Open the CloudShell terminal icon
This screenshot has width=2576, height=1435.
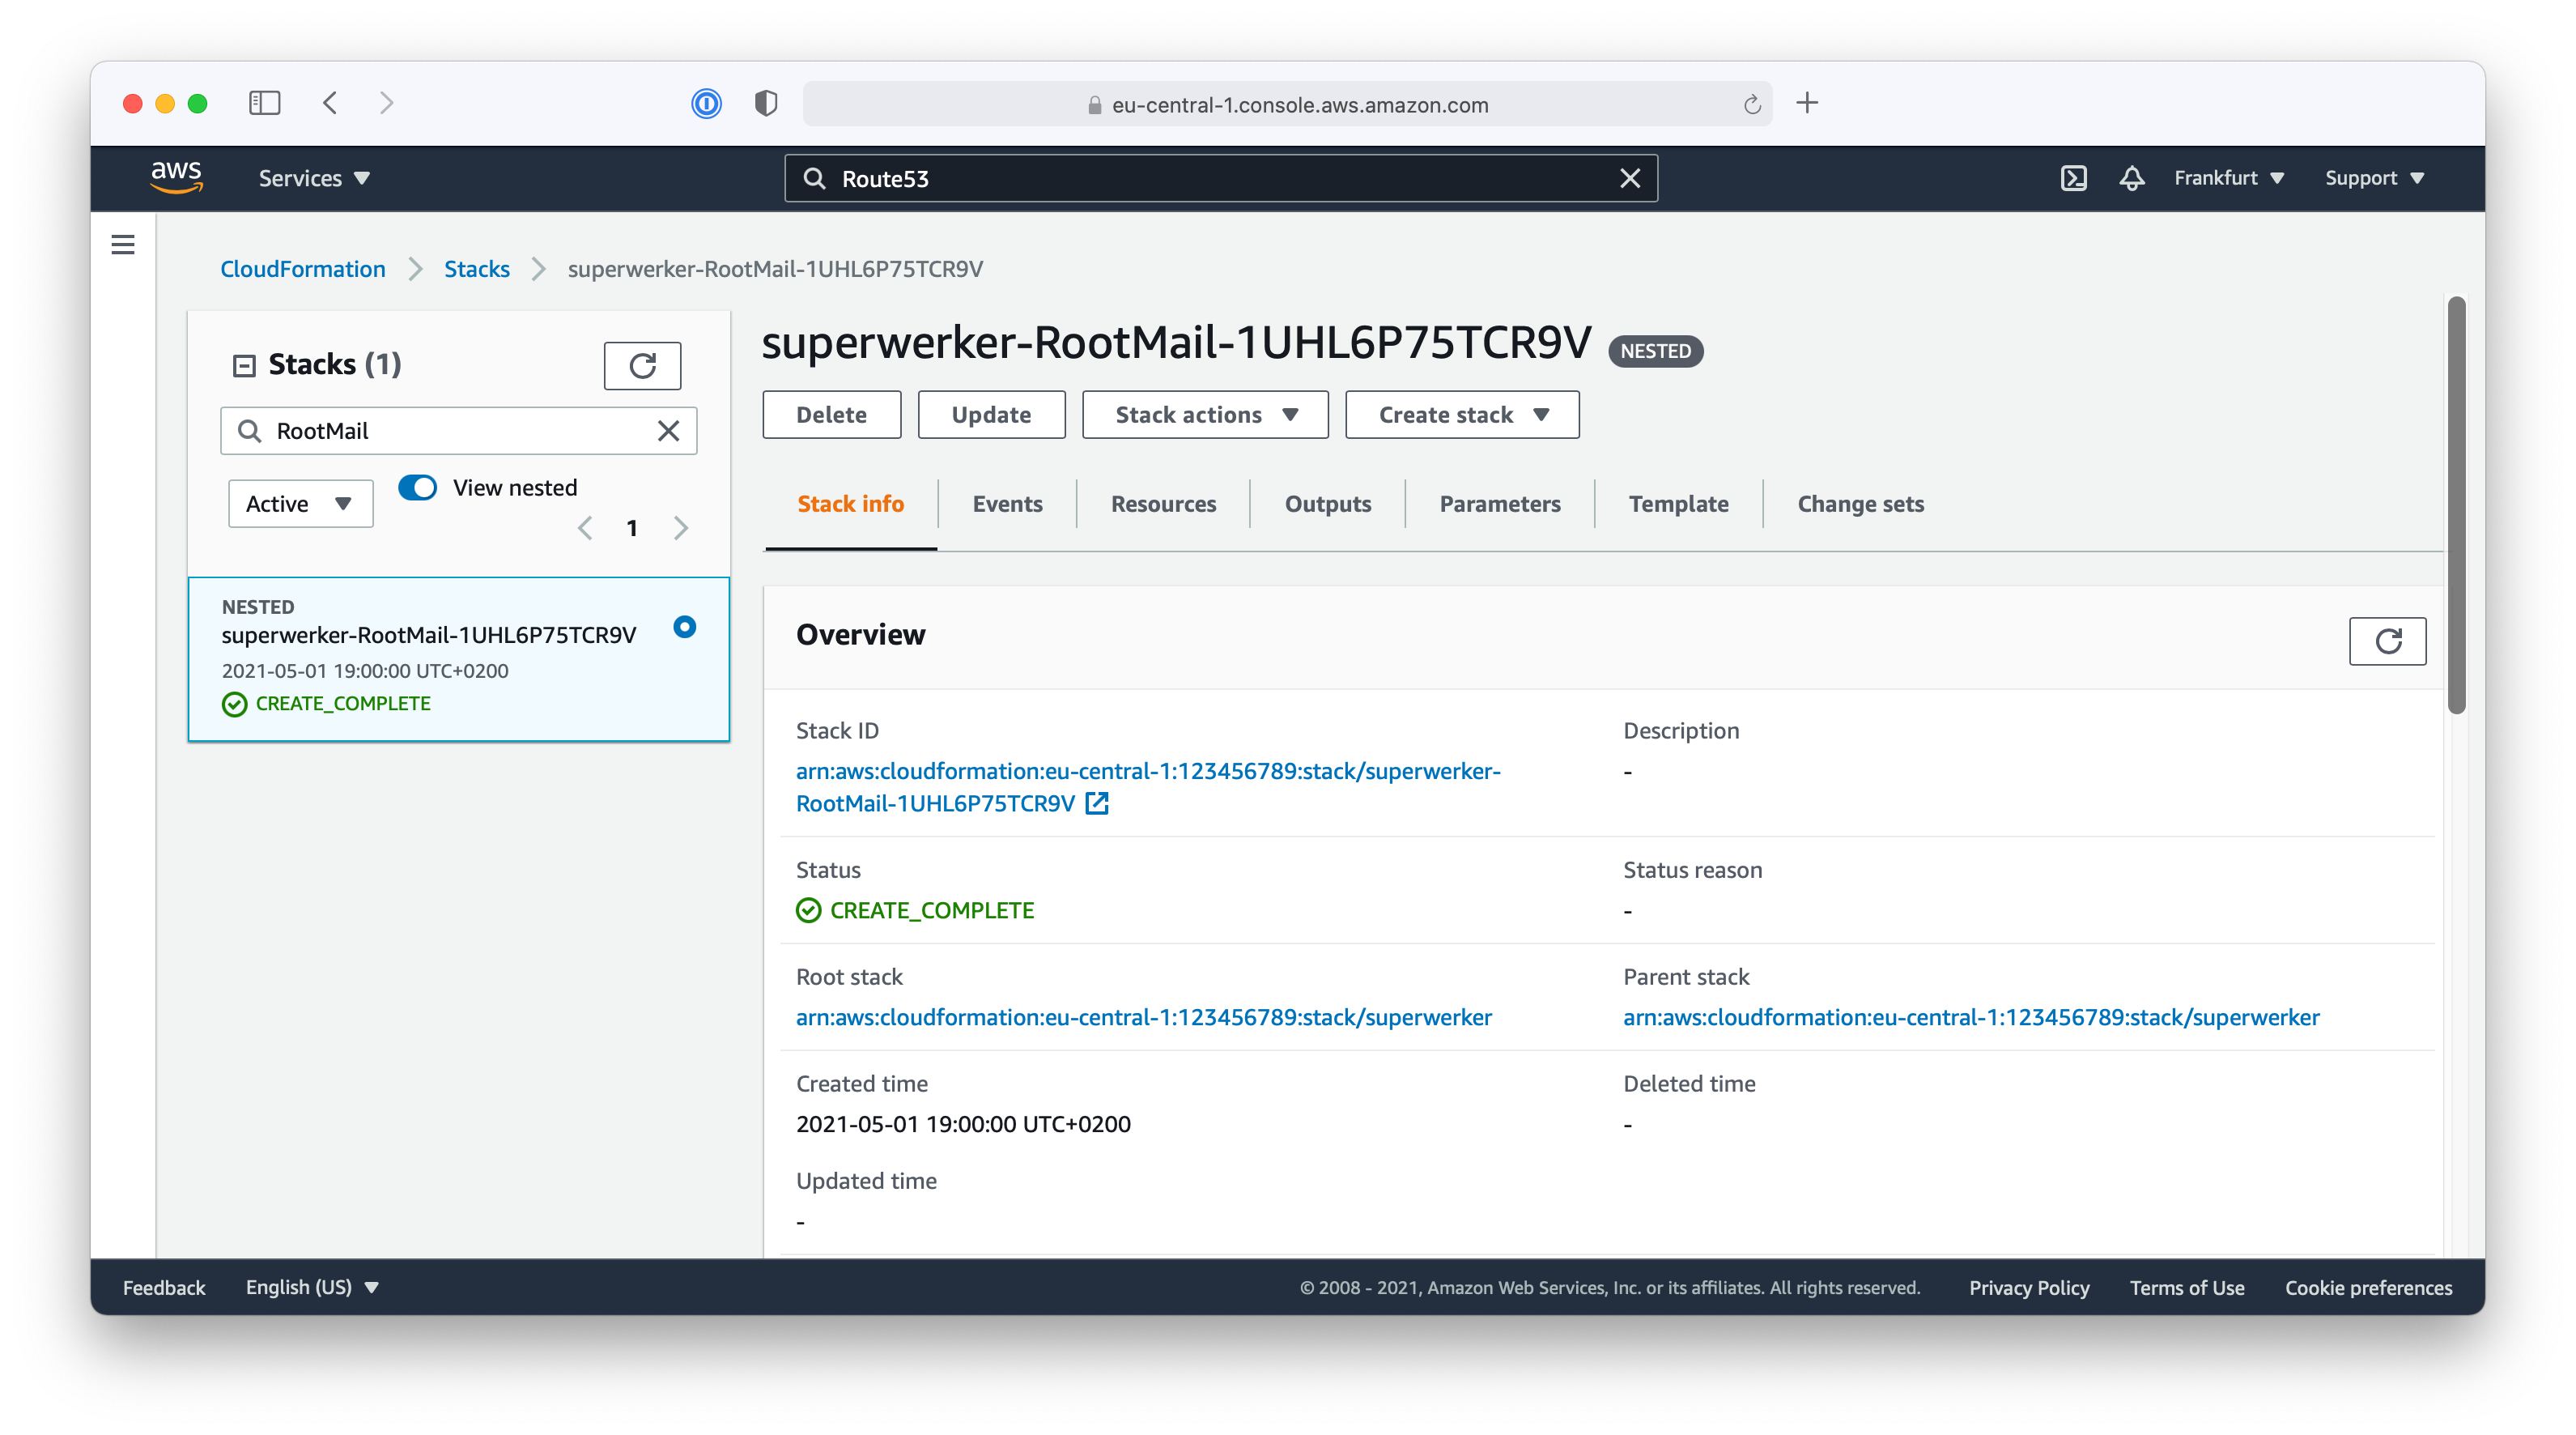click(2073, 178)
